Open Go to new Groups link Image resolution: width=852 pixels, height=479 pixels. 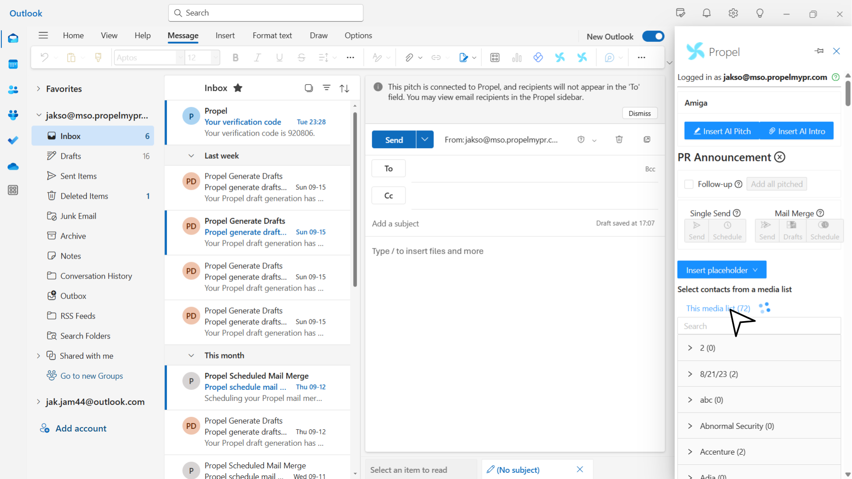pos(91,376)
